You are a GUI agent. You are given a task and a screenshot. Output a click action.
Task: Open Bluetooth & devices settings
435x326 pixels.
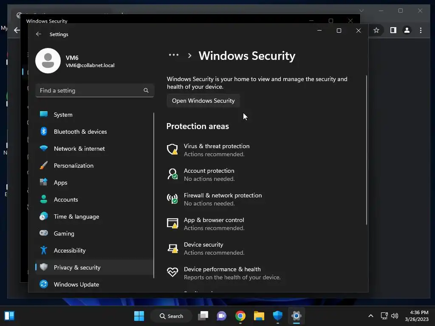(94, 132)
